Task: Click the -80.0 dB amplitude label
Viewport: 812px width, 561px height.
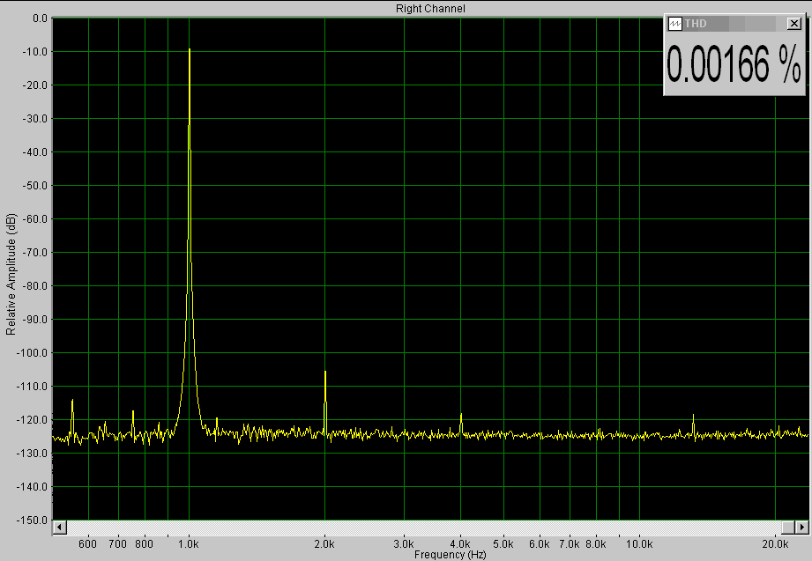Action: coord(34,285)
